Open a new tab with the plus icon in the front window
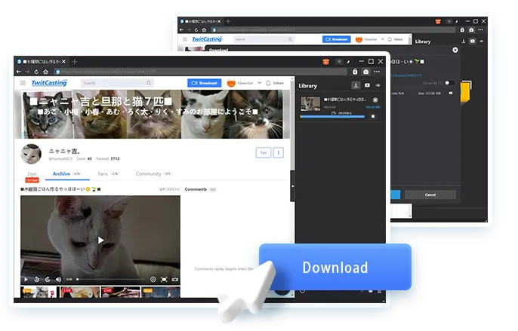Image resolution: width=518 pixels, height=331 pixels. (x=75, y=61)
